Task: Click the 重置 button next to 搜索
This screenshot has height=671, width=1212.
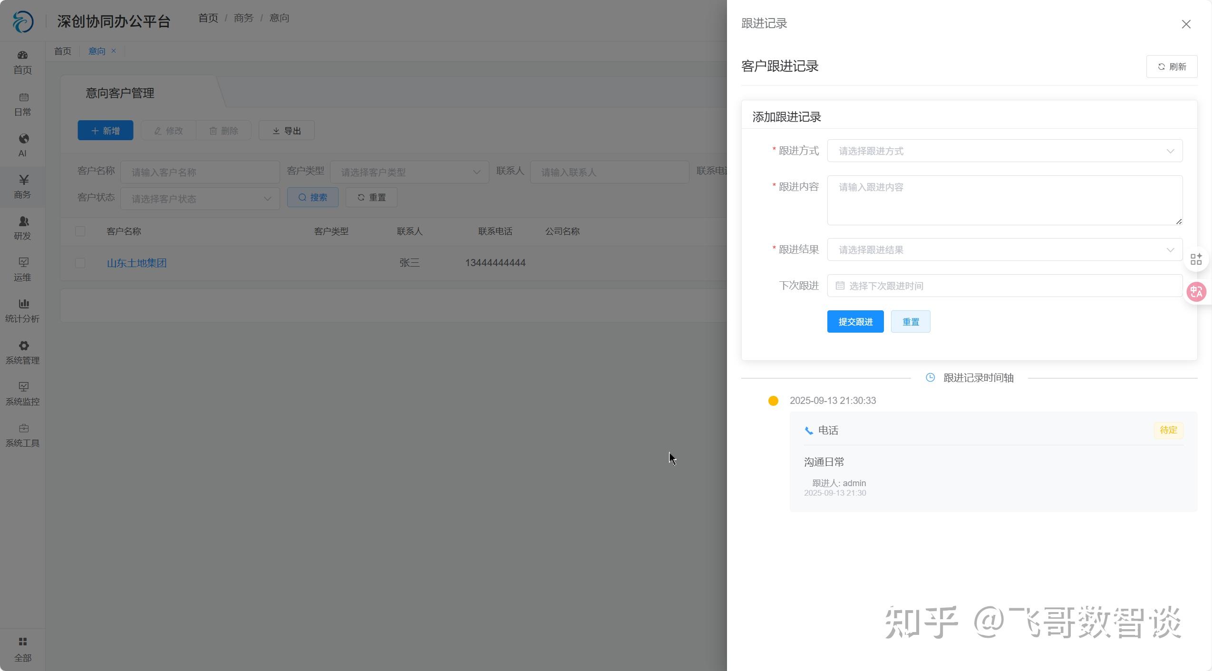Action: tap(371, 197)
